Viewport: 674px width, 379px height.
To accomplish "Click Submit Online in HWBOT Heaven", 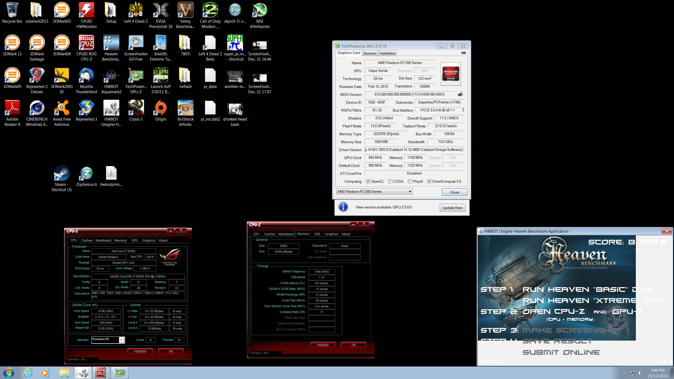I will [561, 352].
